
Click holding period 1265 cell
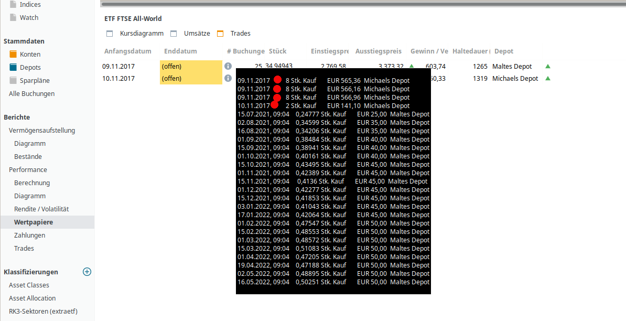point(480,66)
